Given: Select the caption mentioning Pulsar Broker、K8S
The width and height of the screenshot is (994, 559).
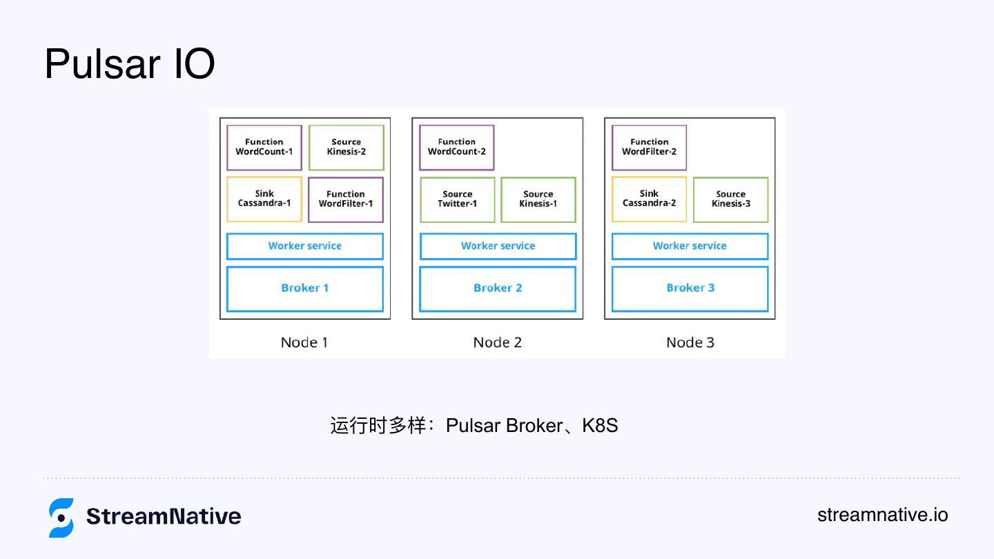Looking at the screenshot, I should (474, 425).
